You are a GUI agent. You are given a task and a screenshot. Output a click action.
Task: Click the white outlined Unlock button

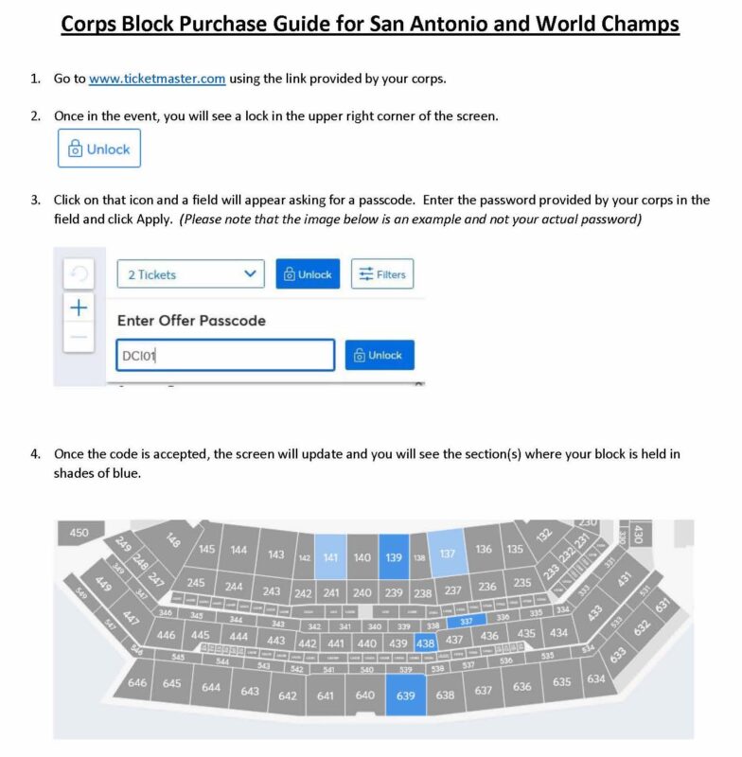click(99, 149)
